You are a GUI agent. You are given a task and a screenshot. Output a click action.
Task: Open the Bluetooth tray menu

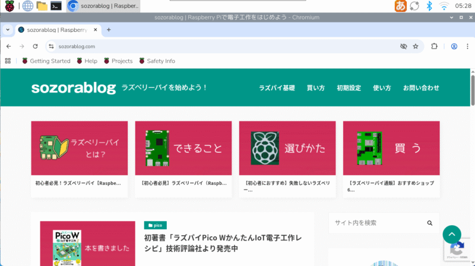[429, 7]
